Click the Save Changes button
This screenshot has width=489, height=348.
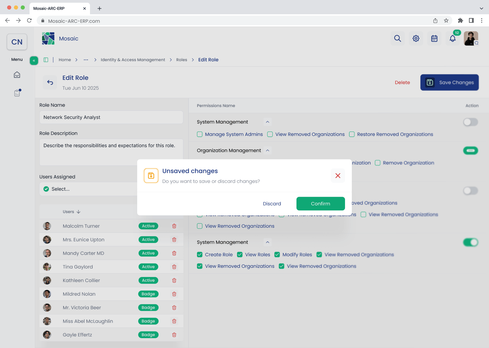tap(450, 82)
